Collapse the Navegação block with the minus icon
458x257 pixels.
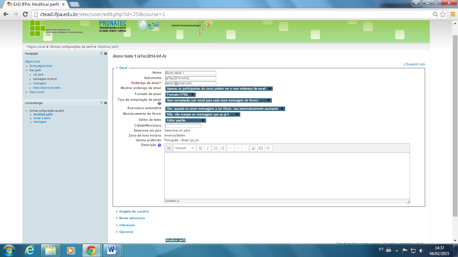point(102,54)
